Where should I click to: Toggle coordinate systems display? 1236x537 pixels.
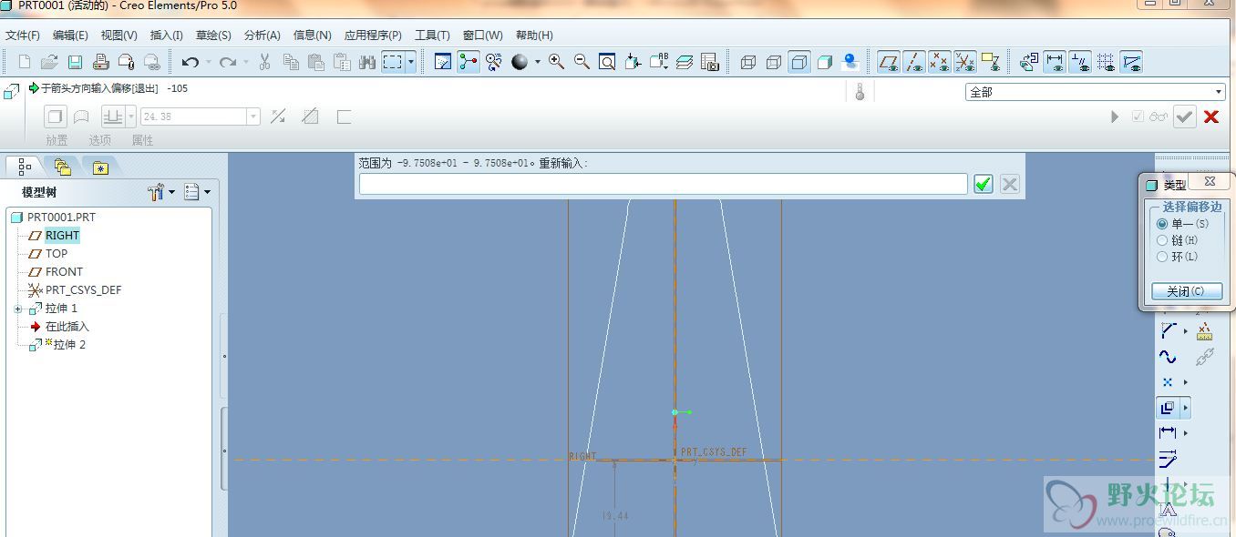pos(965,62)
